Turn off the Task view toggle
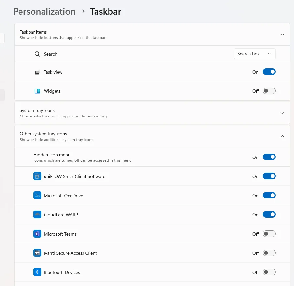This screenshot has height=286, width=294. pos(269,72)
